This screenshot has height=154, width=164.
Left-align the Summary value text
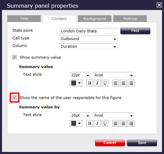(x=116, y=83)
